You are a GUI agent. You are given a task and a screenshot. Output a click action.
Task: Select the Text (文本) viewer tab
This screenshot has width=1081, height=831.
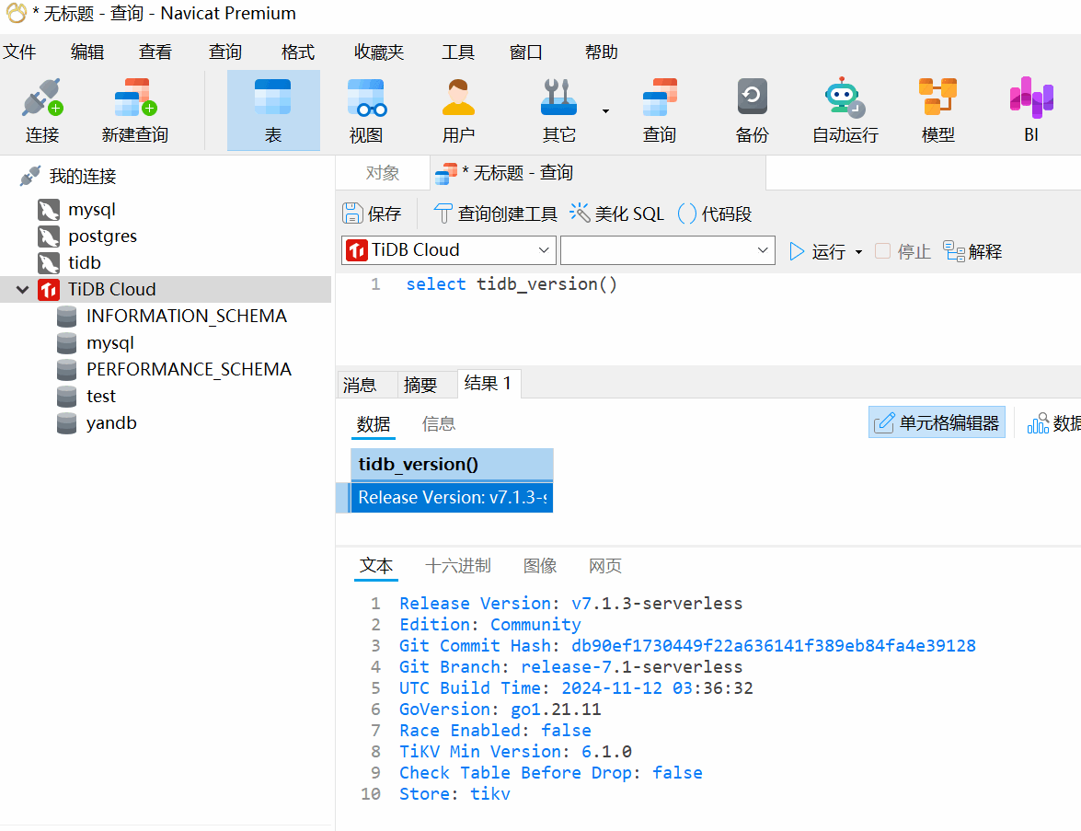(x=376, y=566)
